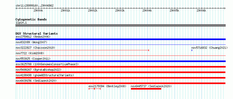Select the gray 11p14.1 cytogenetic band bar
The image size is (233, 99).
click(x=120, y=25)
